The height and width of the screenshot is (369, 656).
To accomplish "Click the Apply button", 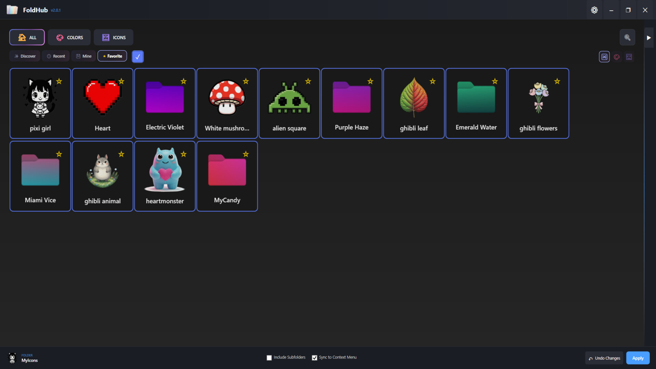I will [638, 358].
